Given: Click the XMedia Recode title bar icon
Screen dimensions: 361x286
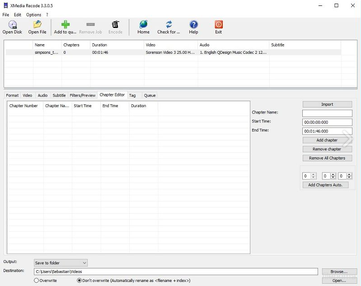Looking at the screenshot, I should (6, 5).
